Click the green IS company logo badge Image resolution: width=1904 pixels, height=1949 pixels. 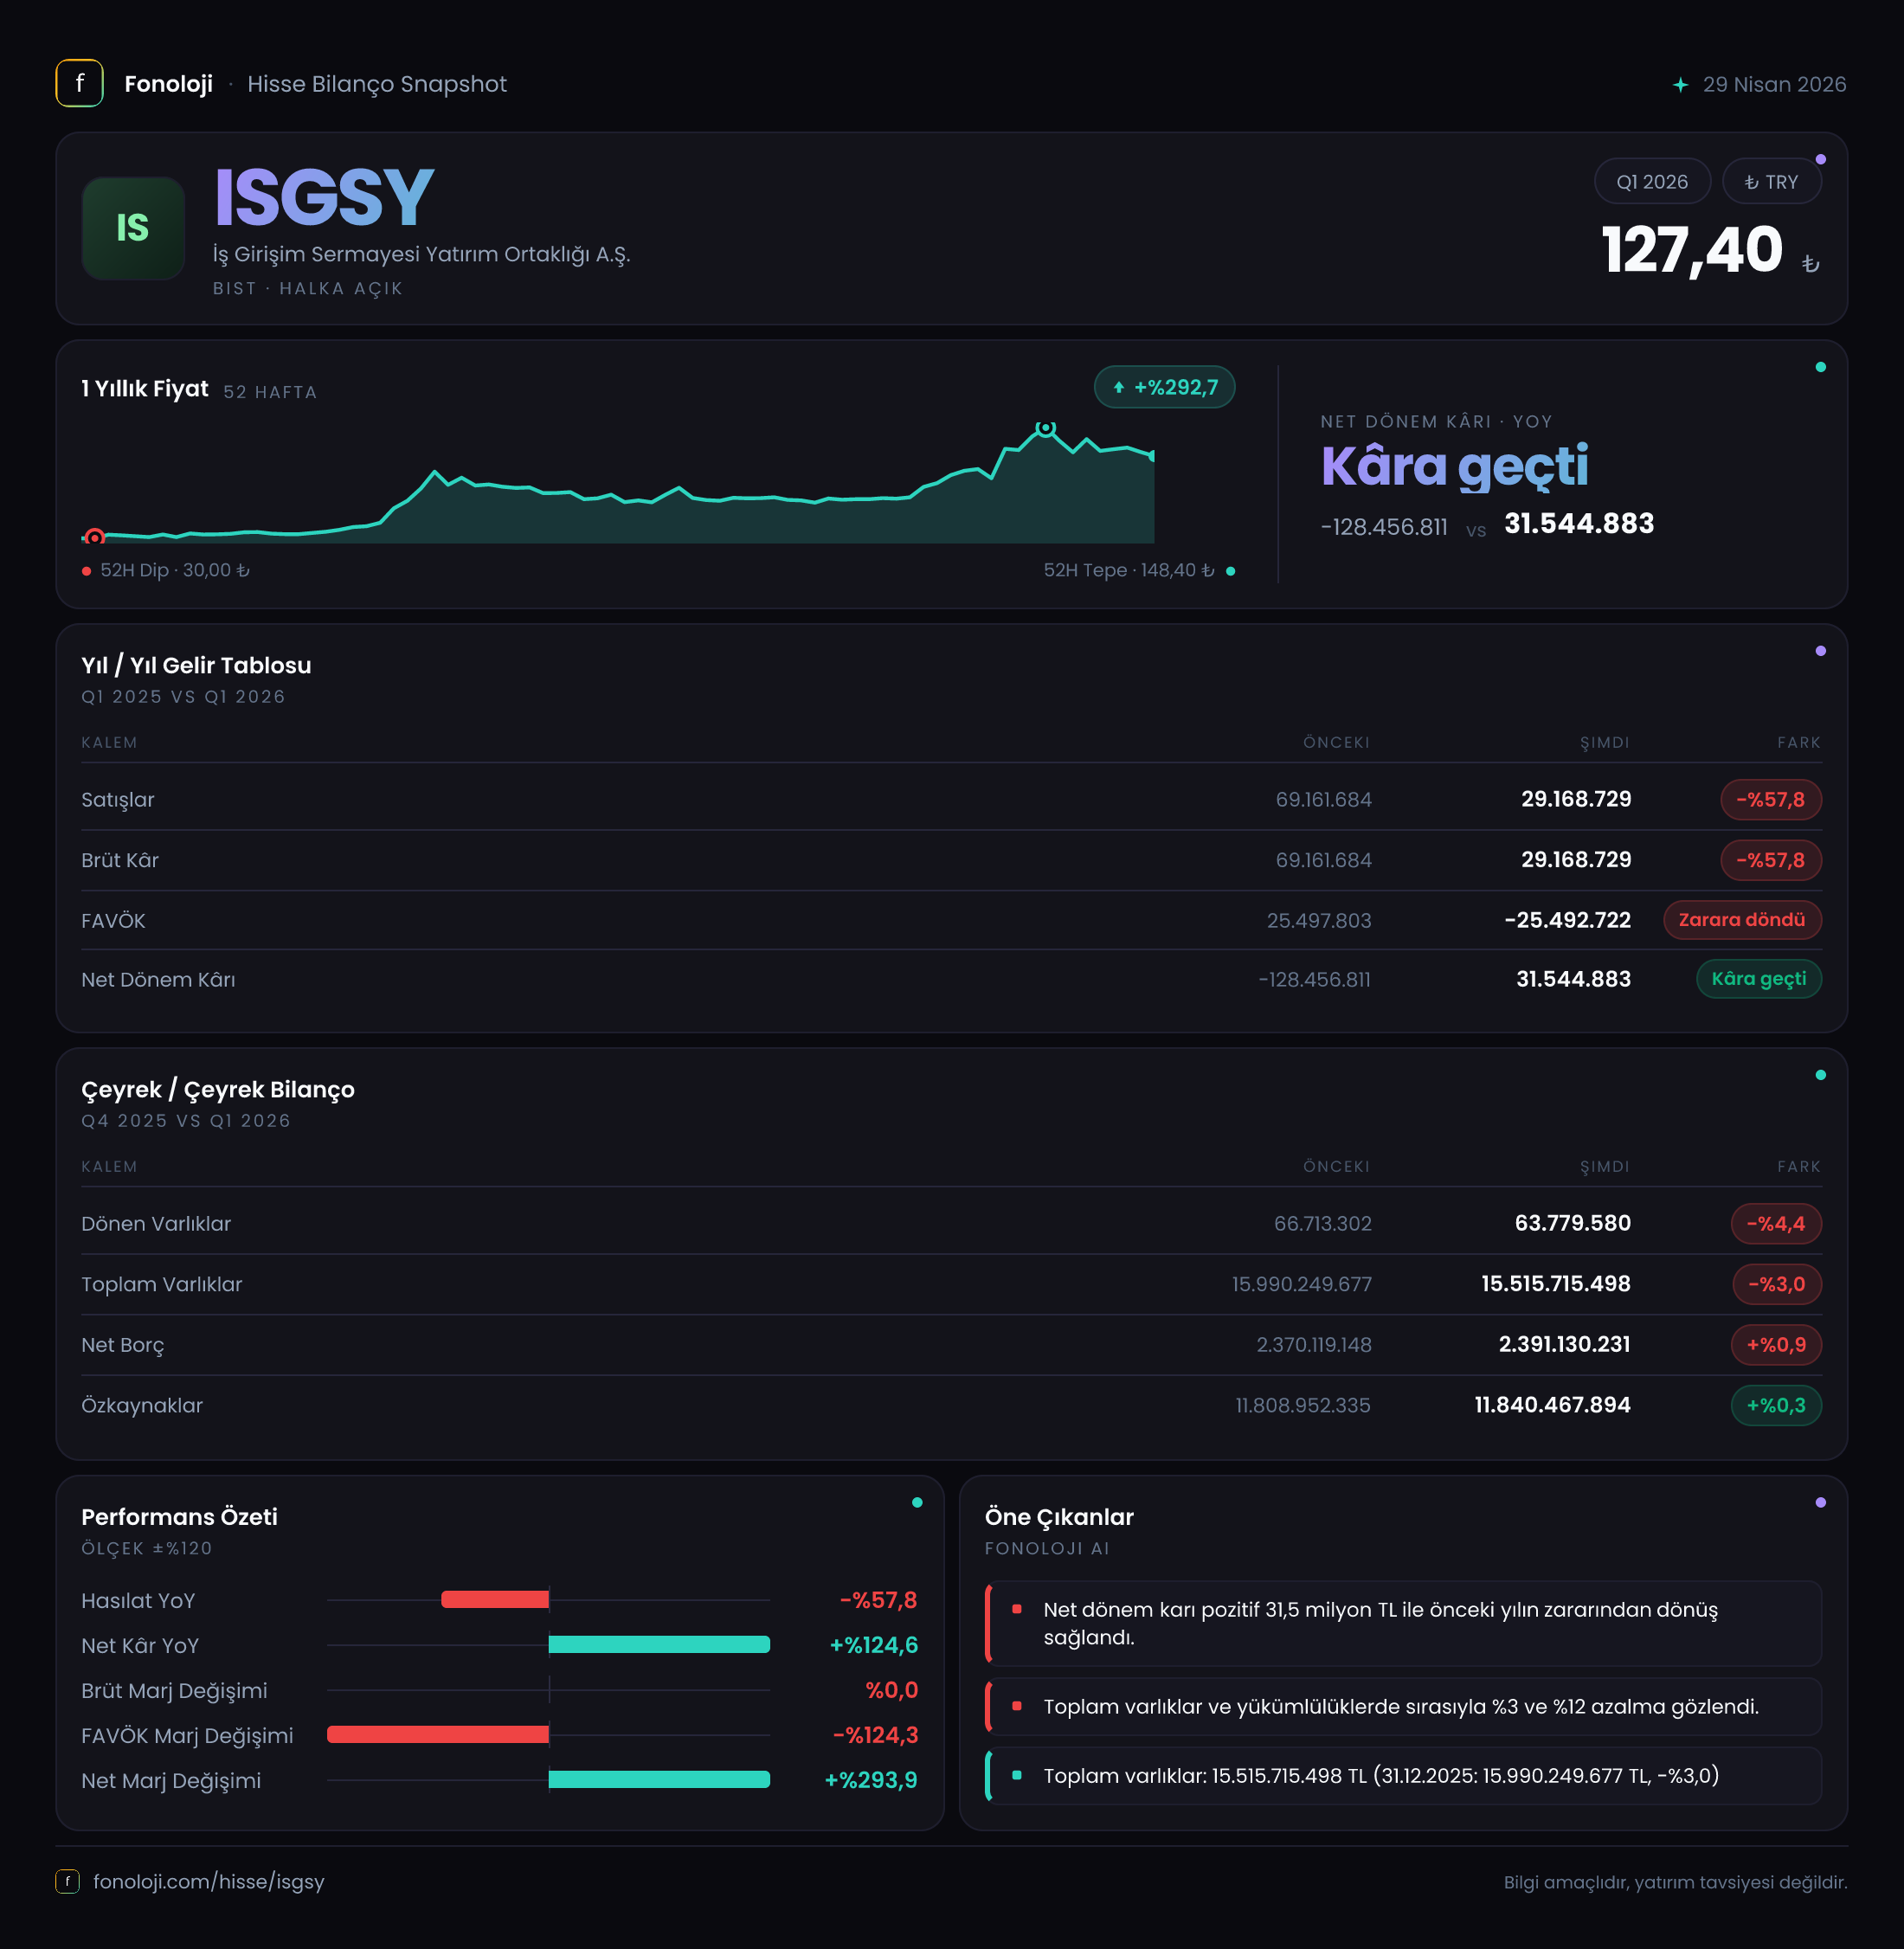click(x=133, y=228)
